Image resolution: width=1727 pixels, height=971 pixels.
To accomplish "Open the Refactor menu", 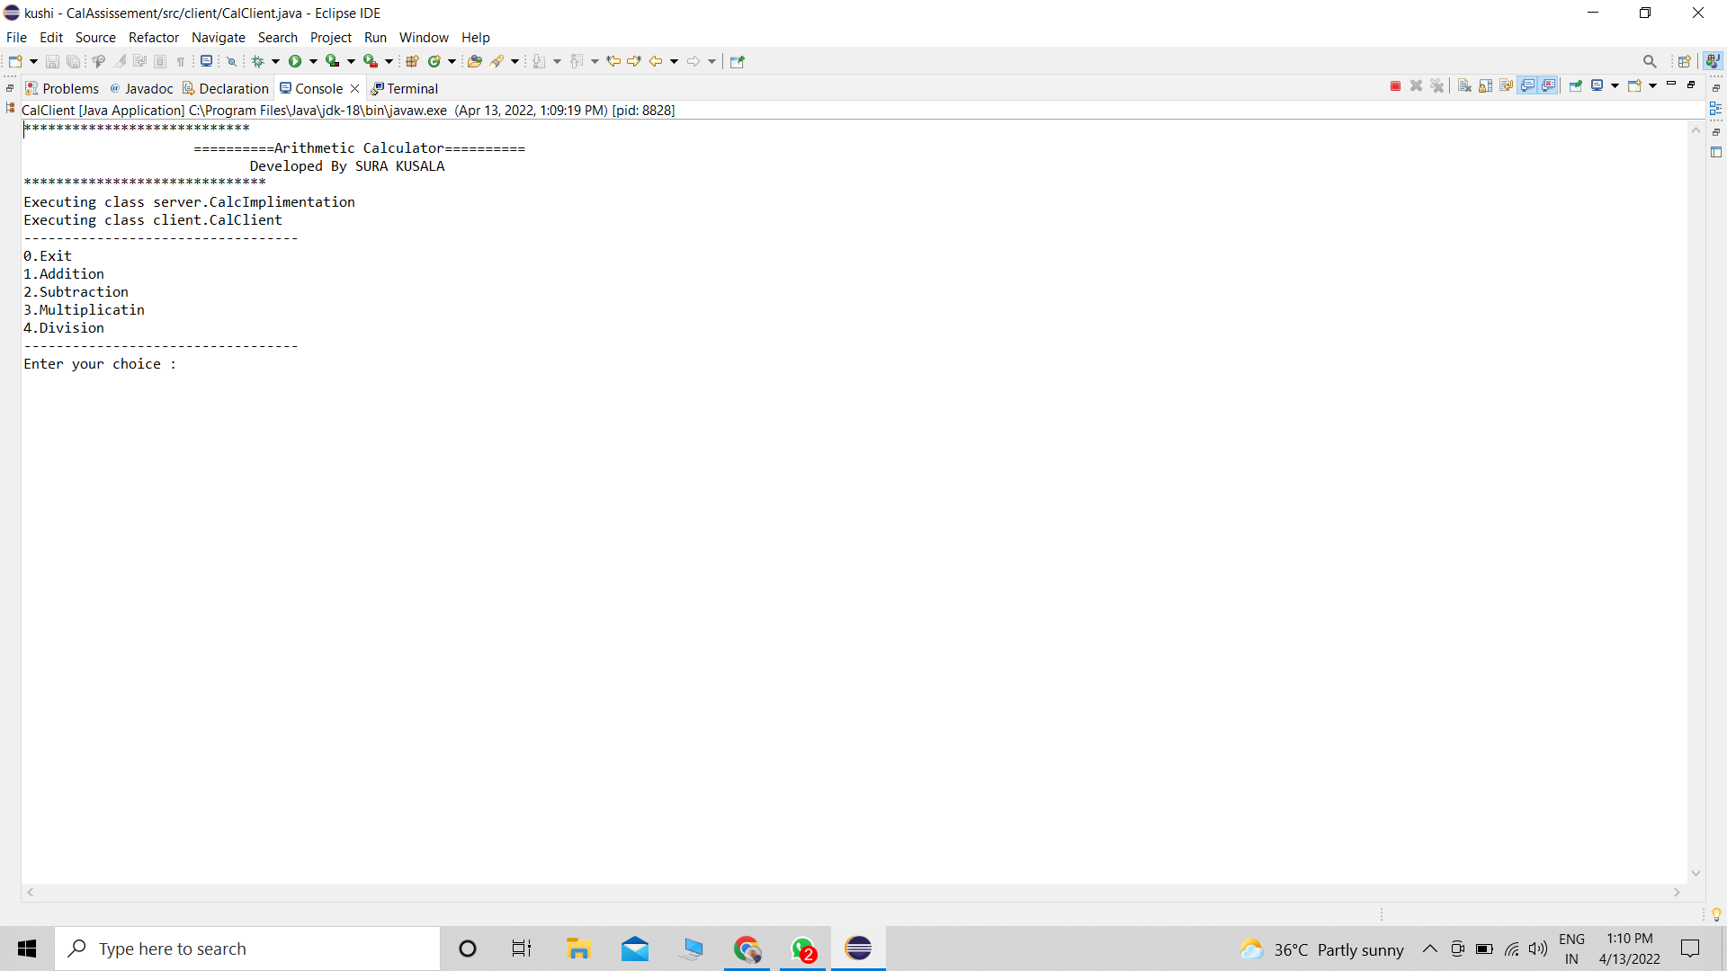I will click(x=153, y=38).
